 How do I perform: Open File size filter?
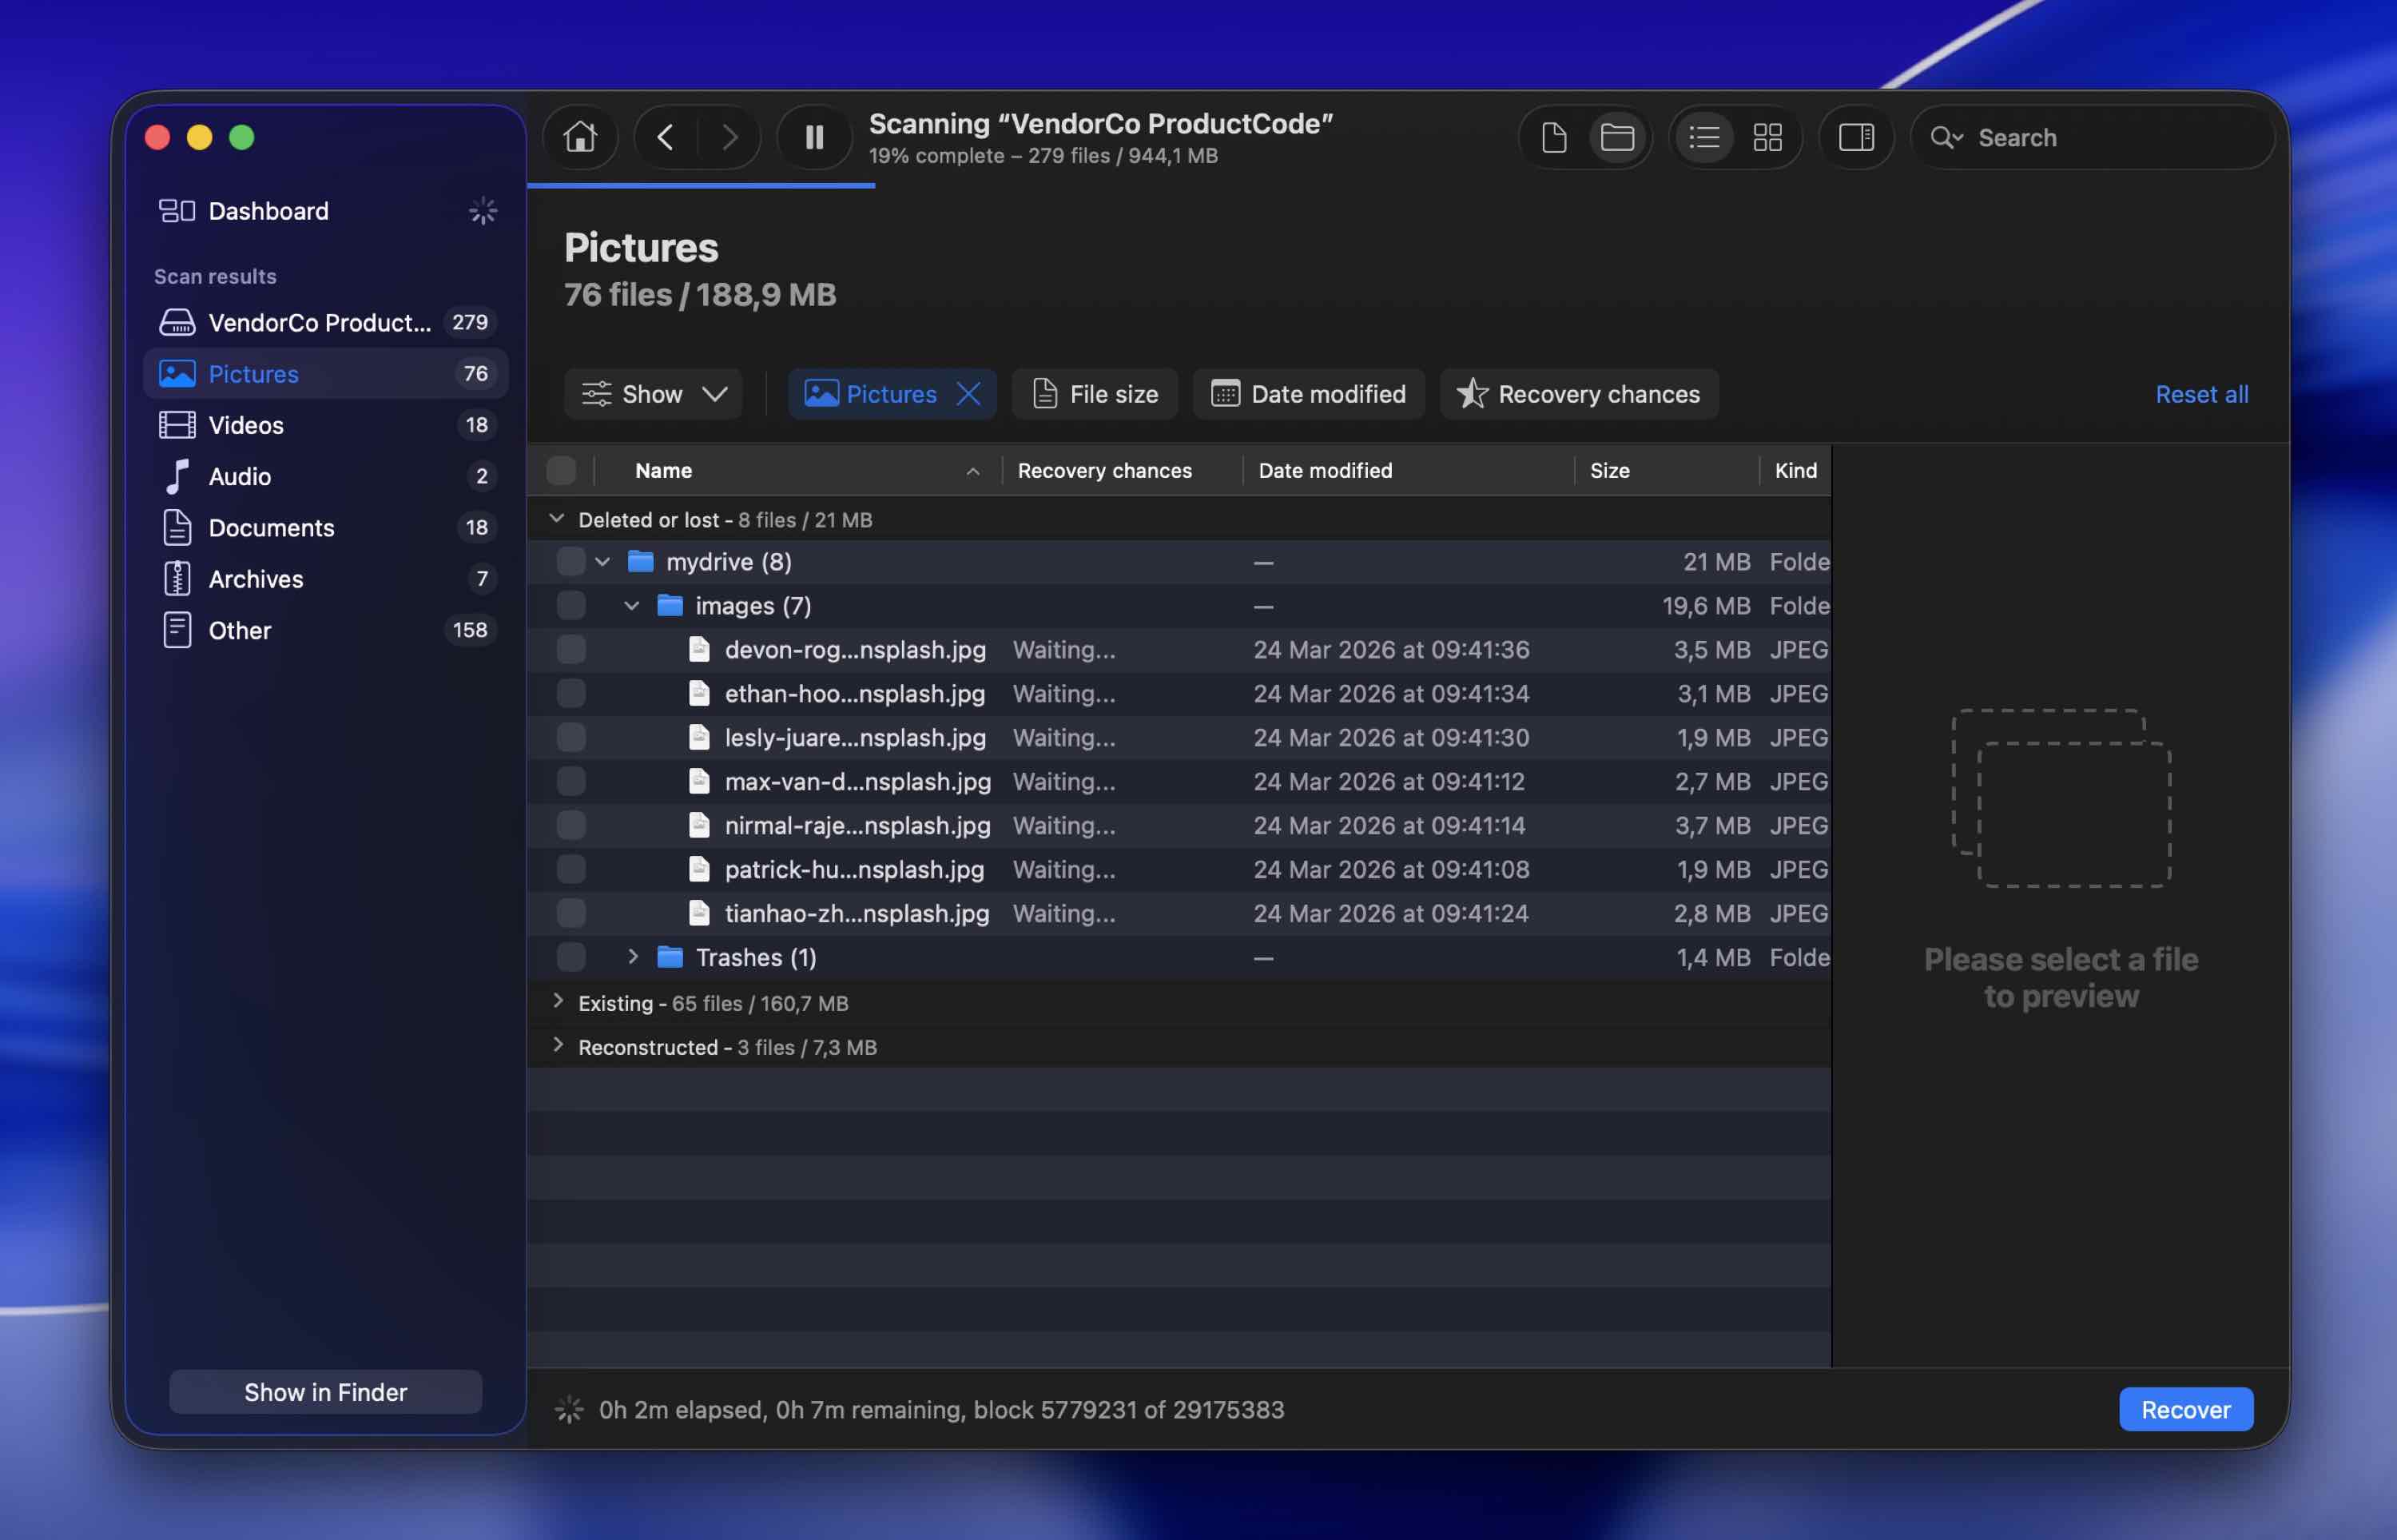(x=1095, y=394)
